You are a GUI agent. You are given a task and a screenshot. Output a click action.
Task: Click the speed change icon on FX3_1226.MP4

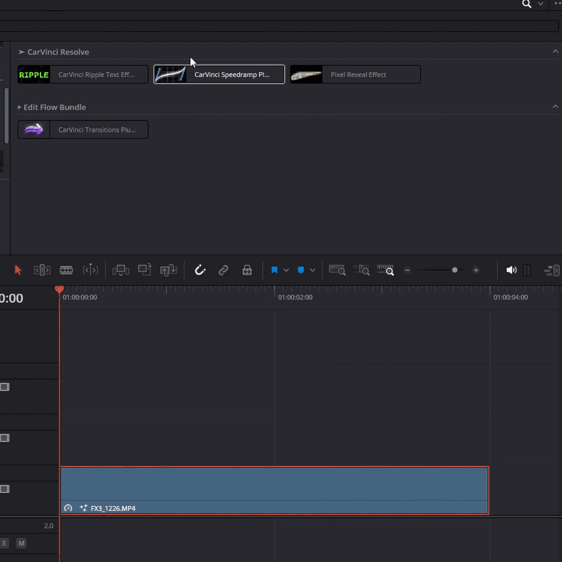(x=68, y=508)
